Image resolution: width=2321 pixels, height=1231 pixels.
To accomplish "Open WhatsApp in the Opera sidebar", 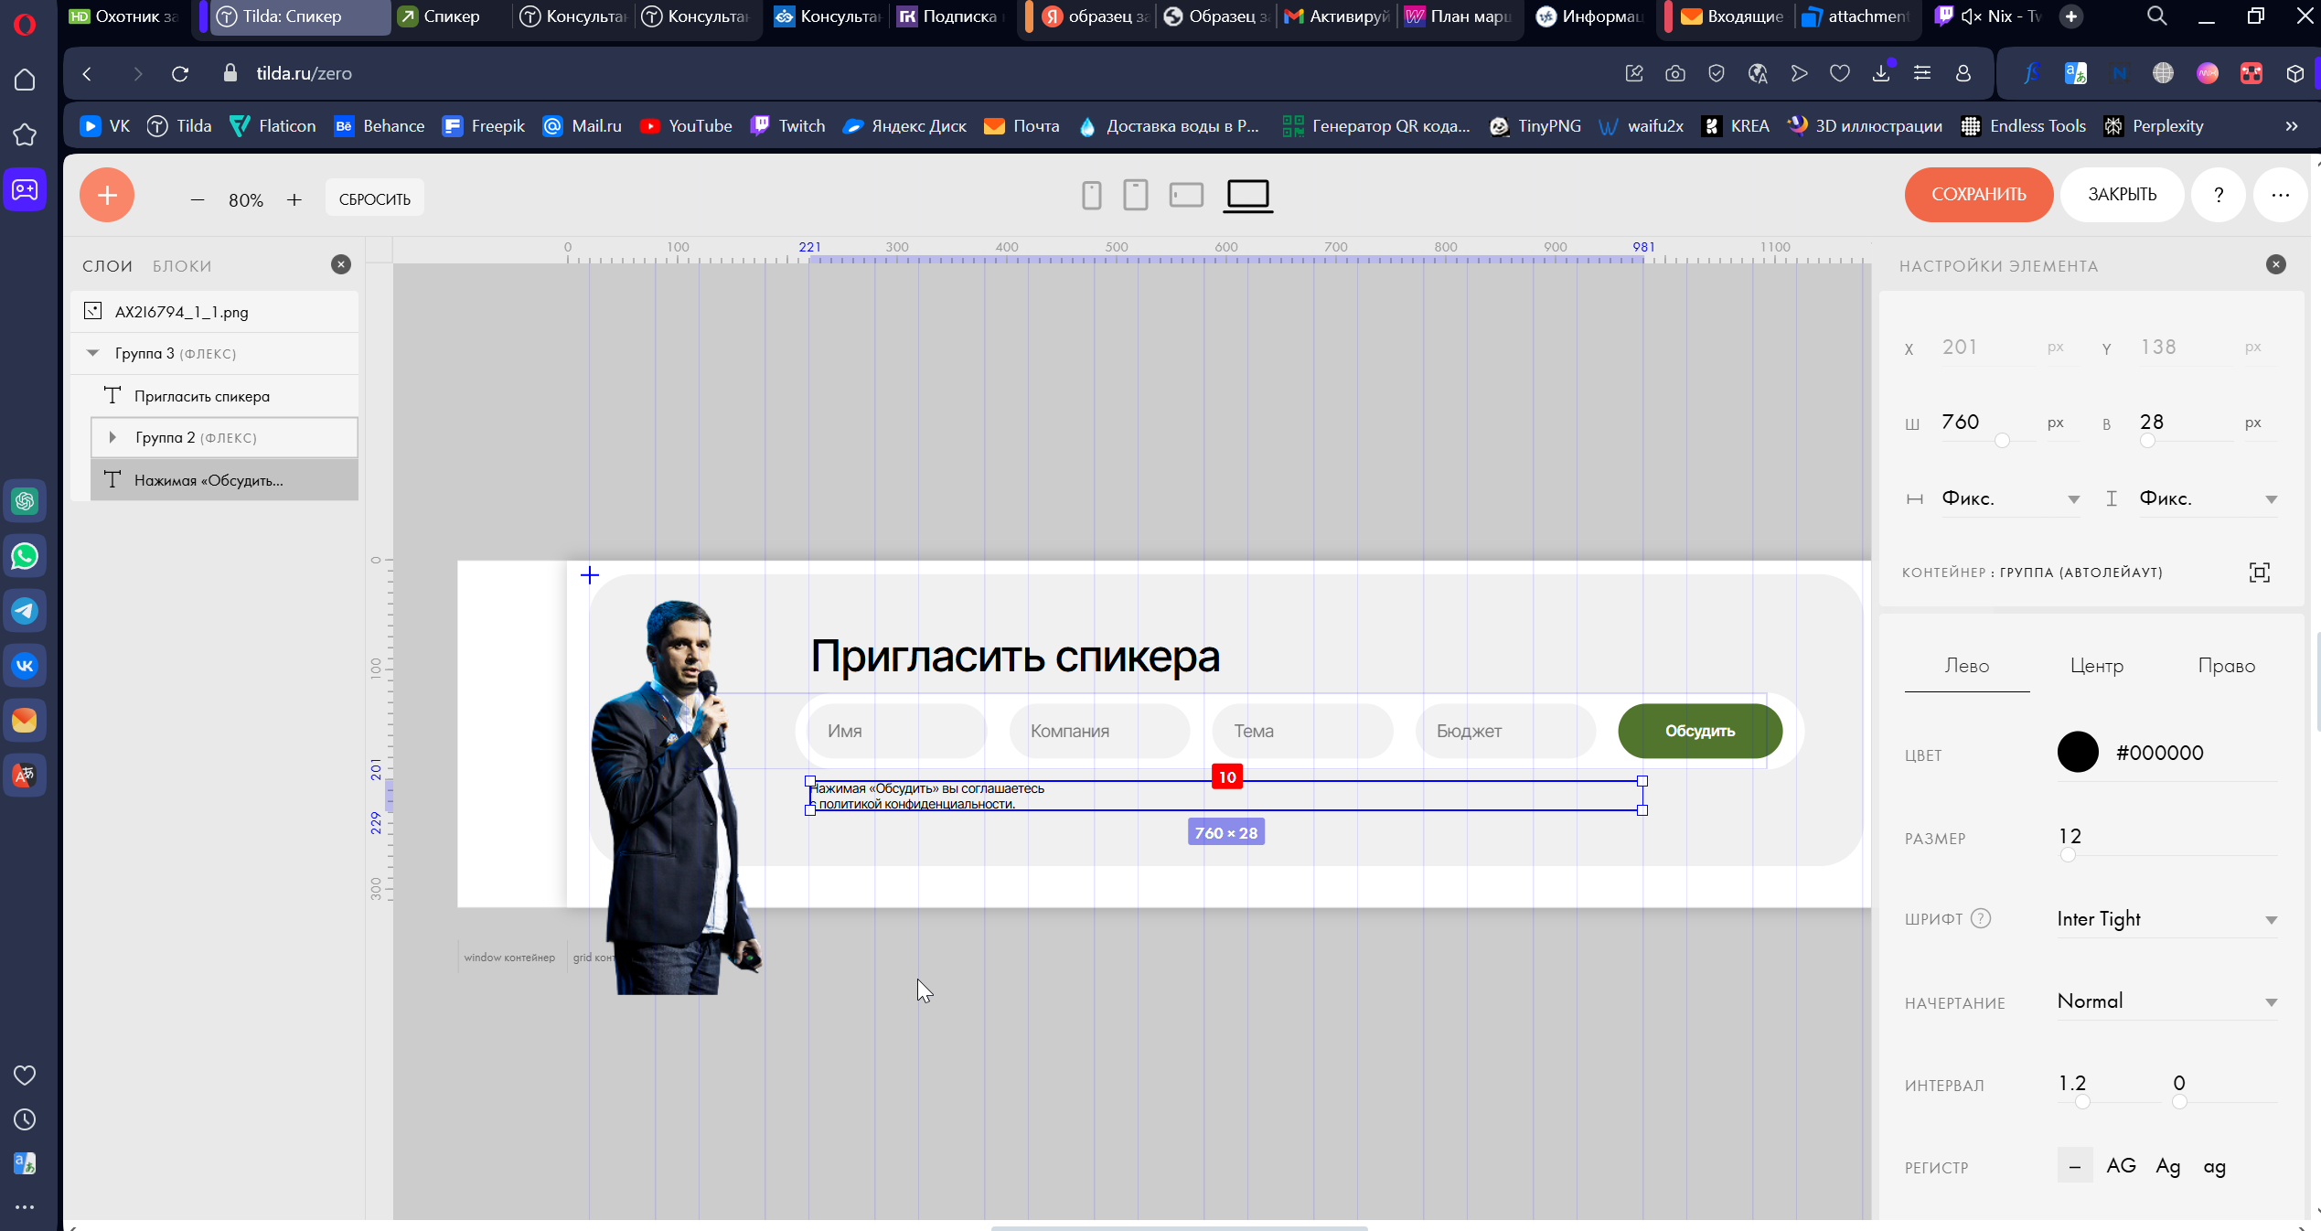I will point(25,556).
